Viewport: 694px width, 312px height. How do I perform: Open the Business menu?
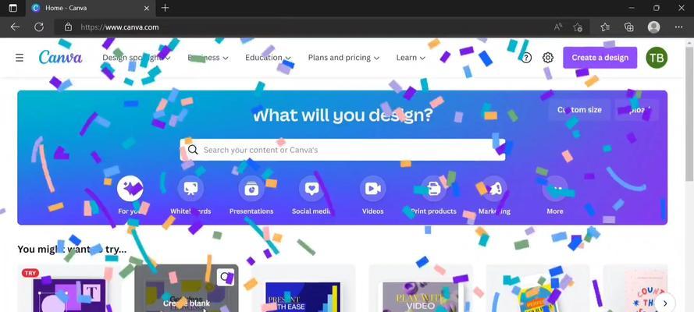pos(208,58)
